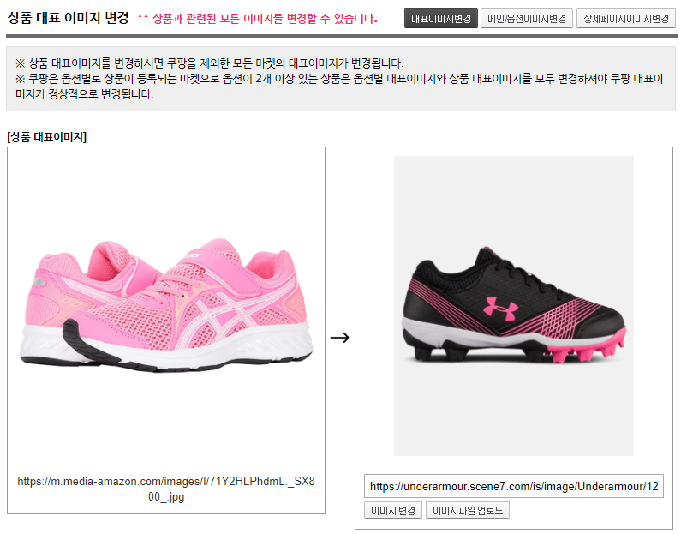Image resolution: width=681 pixels, height=534 pixels.
Task: Click the red notice text beside the heading
Action: 258,19
